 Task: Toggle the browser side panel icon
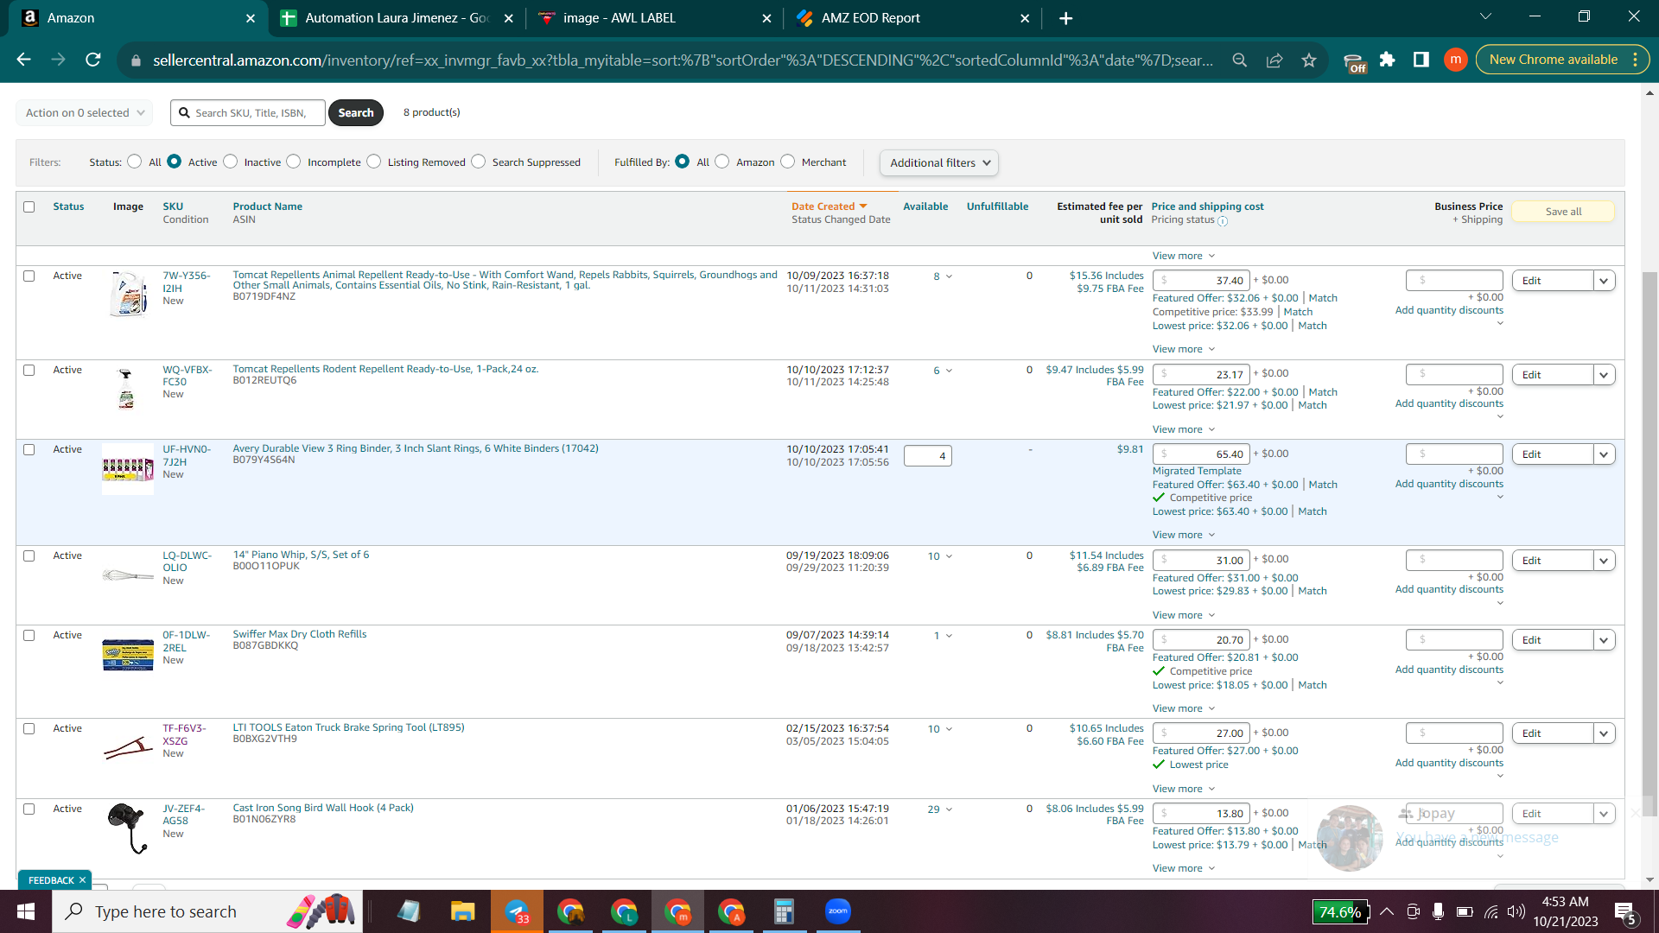(x=1421, y=60)
